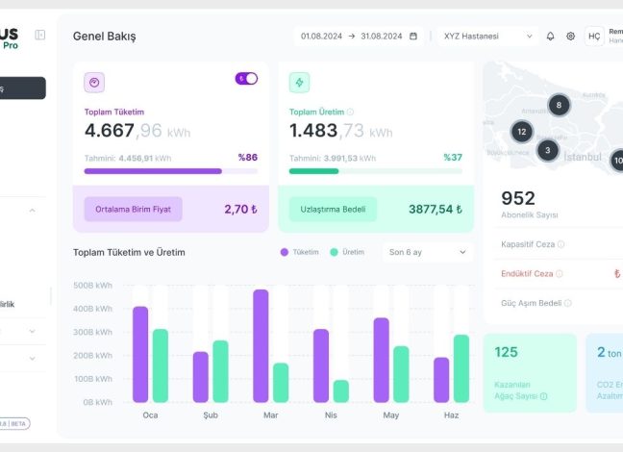Show info for Kazanılan Ağaç Sayısı
623x452 pixels.
[x=544, y=396]
